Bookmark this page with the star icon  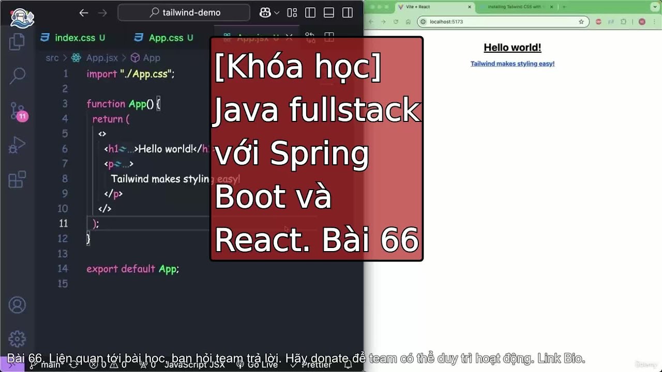(x=581, y=22)
